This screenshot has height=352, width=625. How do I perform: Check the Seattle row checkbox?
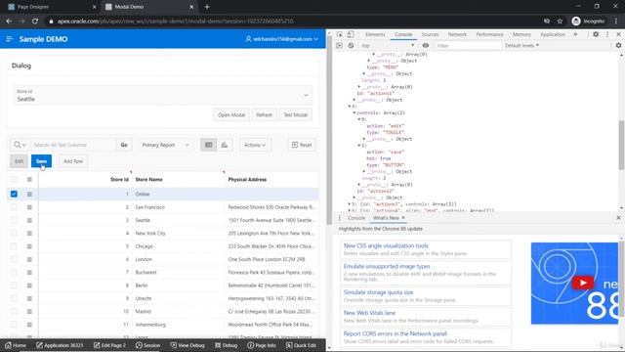(x=14, y=220)
